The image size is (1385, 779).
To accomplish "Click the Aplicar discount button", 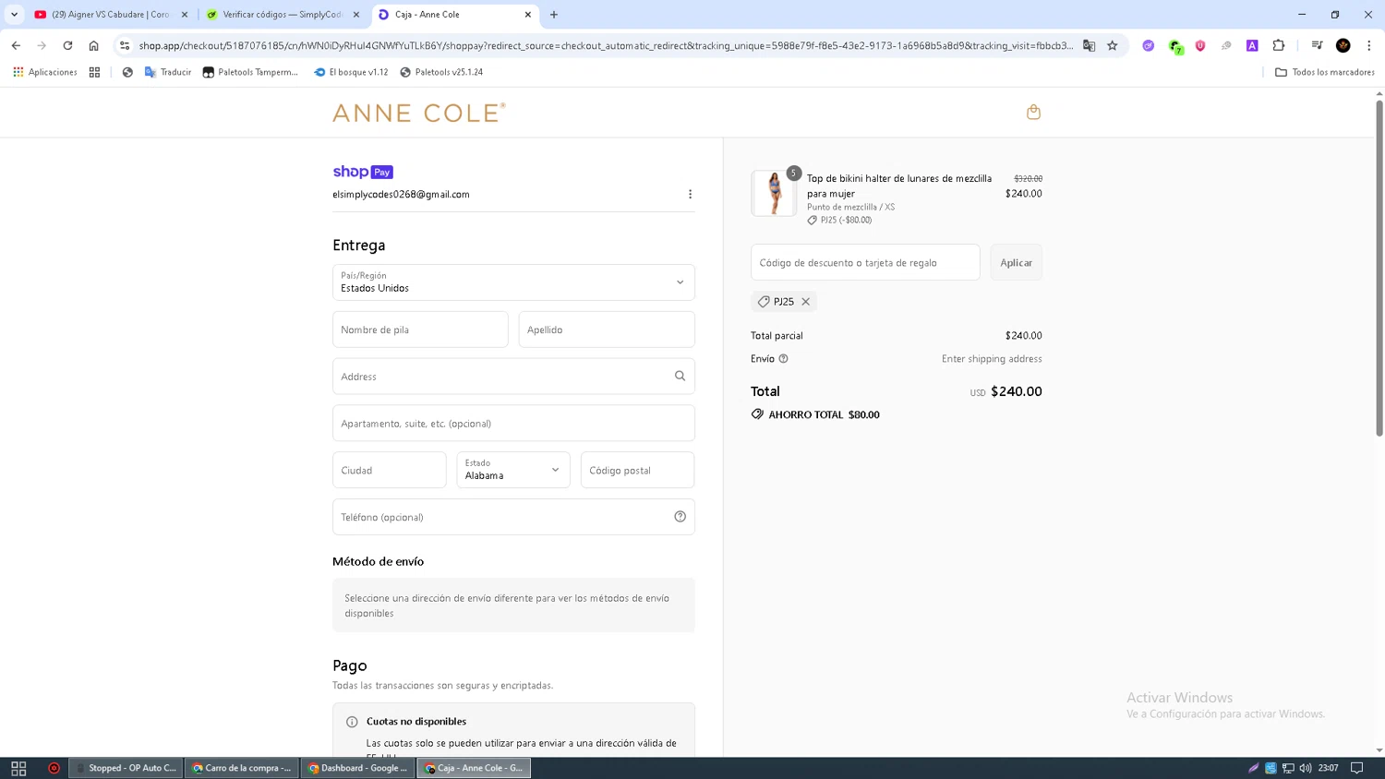I will point(1016,262).
